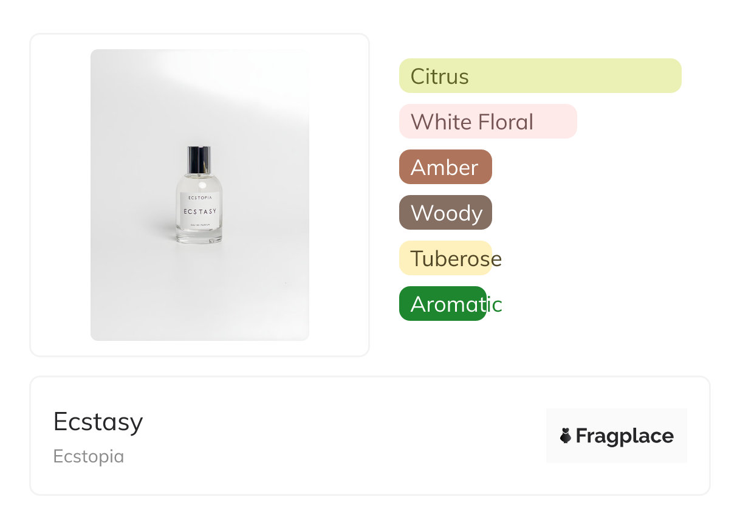Click the Fragplace perfume bottle logo icon
Viewport: 740px width, 525px height.
pyautogui.click(x=566, y=435)
